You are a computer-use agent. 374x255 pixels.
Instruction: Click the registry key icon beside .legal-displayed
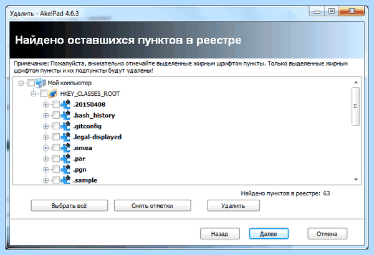click(65, 137)
